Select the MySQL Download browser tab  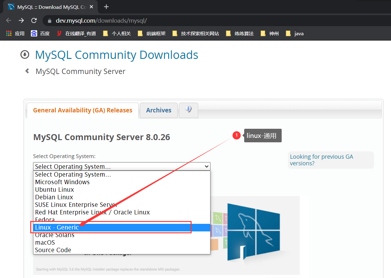[x=50, y=7]
